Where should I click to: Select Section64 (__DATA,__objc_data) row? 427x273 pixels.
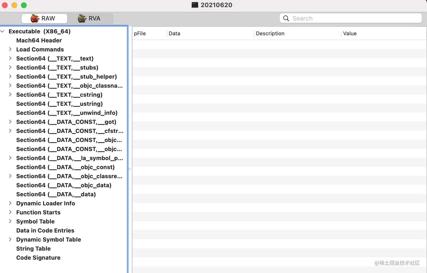[64, 185]
